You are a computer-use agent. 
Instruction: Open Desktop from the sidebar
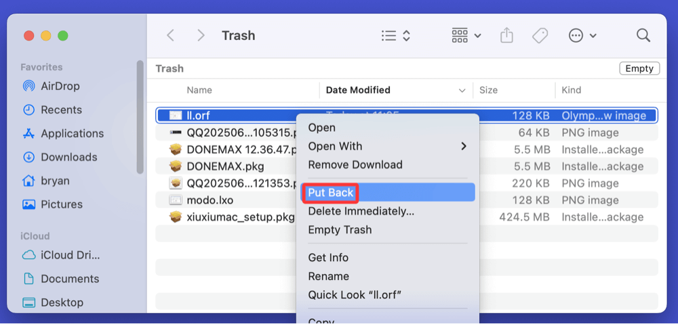tap(53, 302)
